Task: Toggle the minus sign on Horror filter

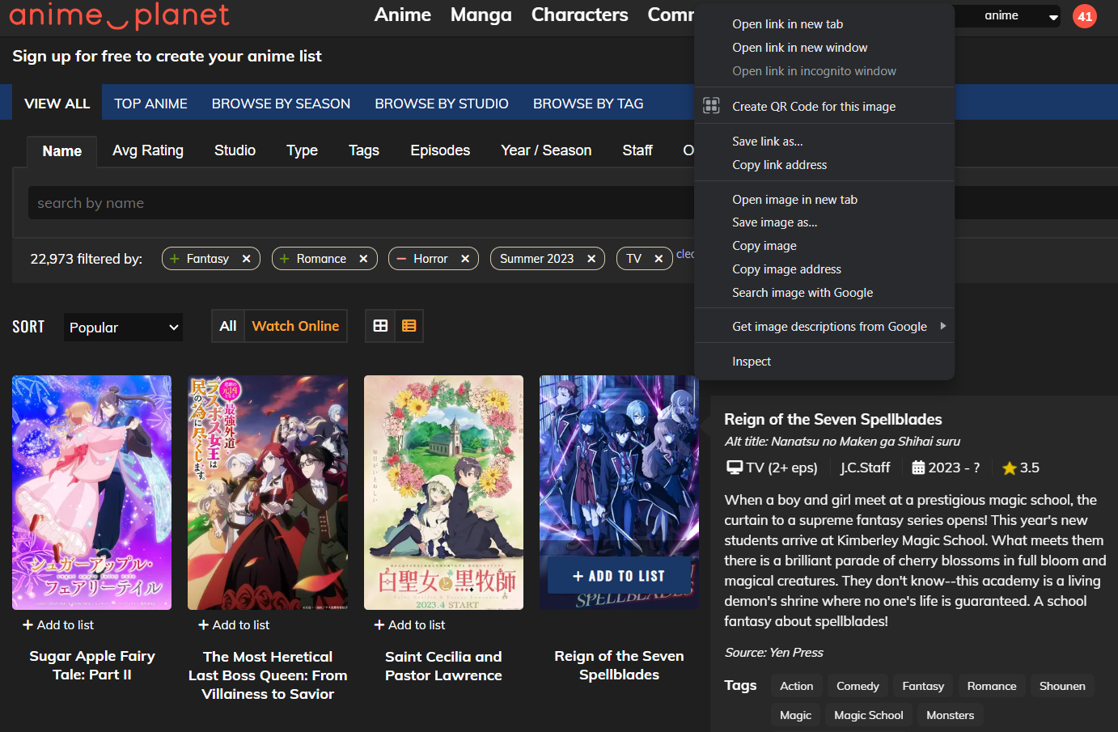Action: (x=401, y=259)
